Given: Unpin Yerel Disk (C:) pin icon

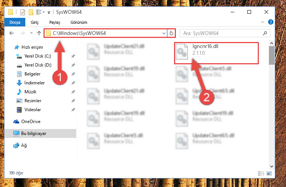Looking at the screenshot, I should [73, 56].
